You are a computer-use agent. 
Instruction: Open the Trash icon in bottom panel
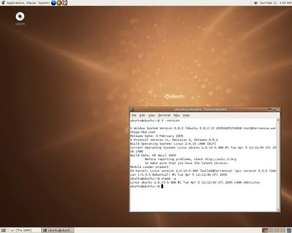coord(289,230)
